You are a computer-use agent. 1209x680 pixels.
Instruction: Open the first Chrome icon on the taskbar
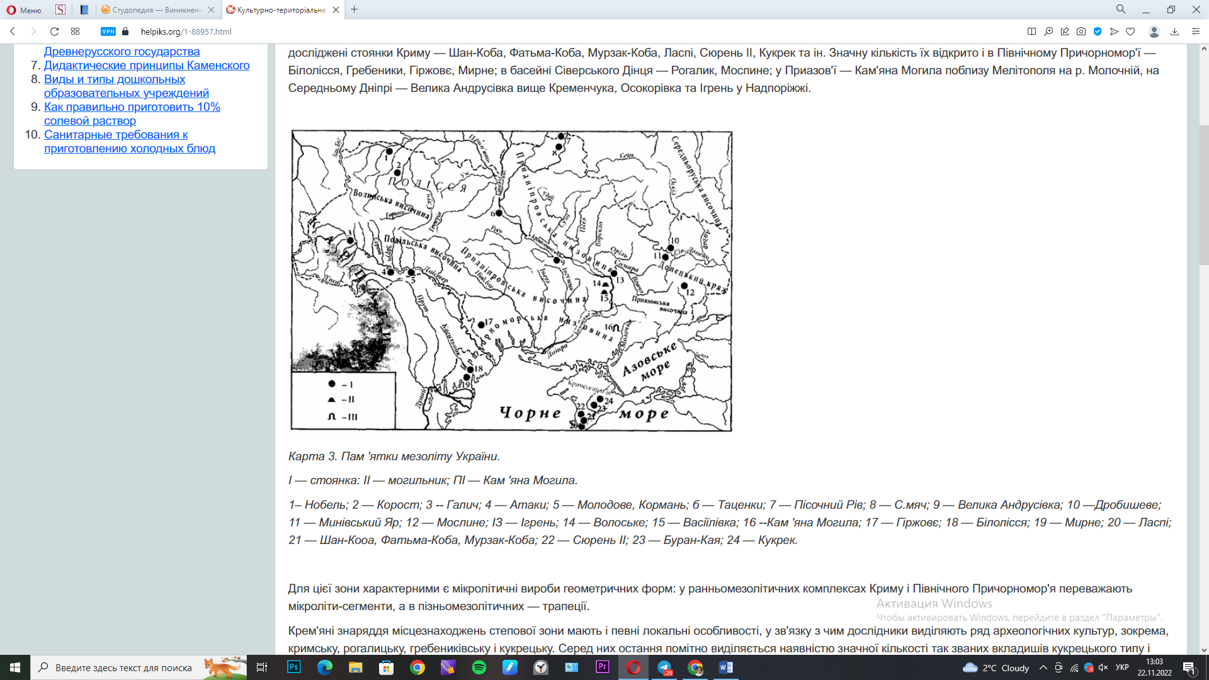click(417, 667)
